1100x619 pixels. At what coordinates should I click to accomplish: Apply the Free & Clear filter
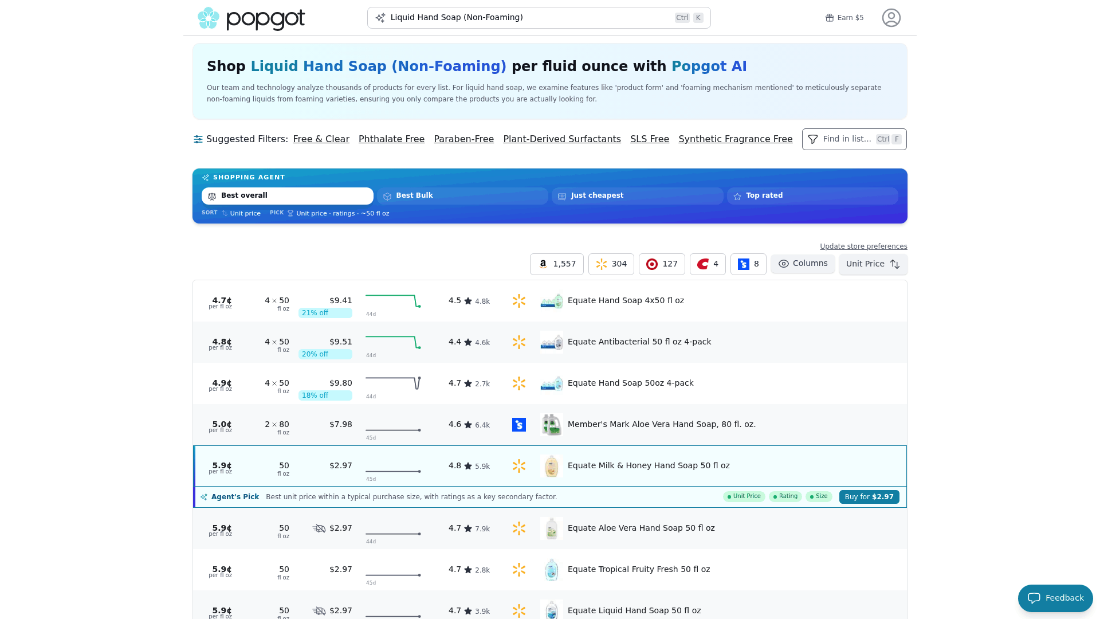click(321, 139)
